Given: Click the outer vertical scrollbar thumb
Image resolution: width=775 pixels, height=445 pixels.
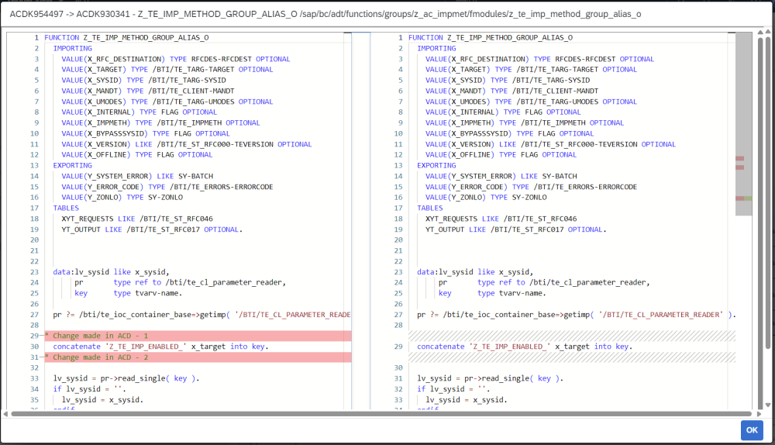Looking at the screenshot, I should click(767, 193).
